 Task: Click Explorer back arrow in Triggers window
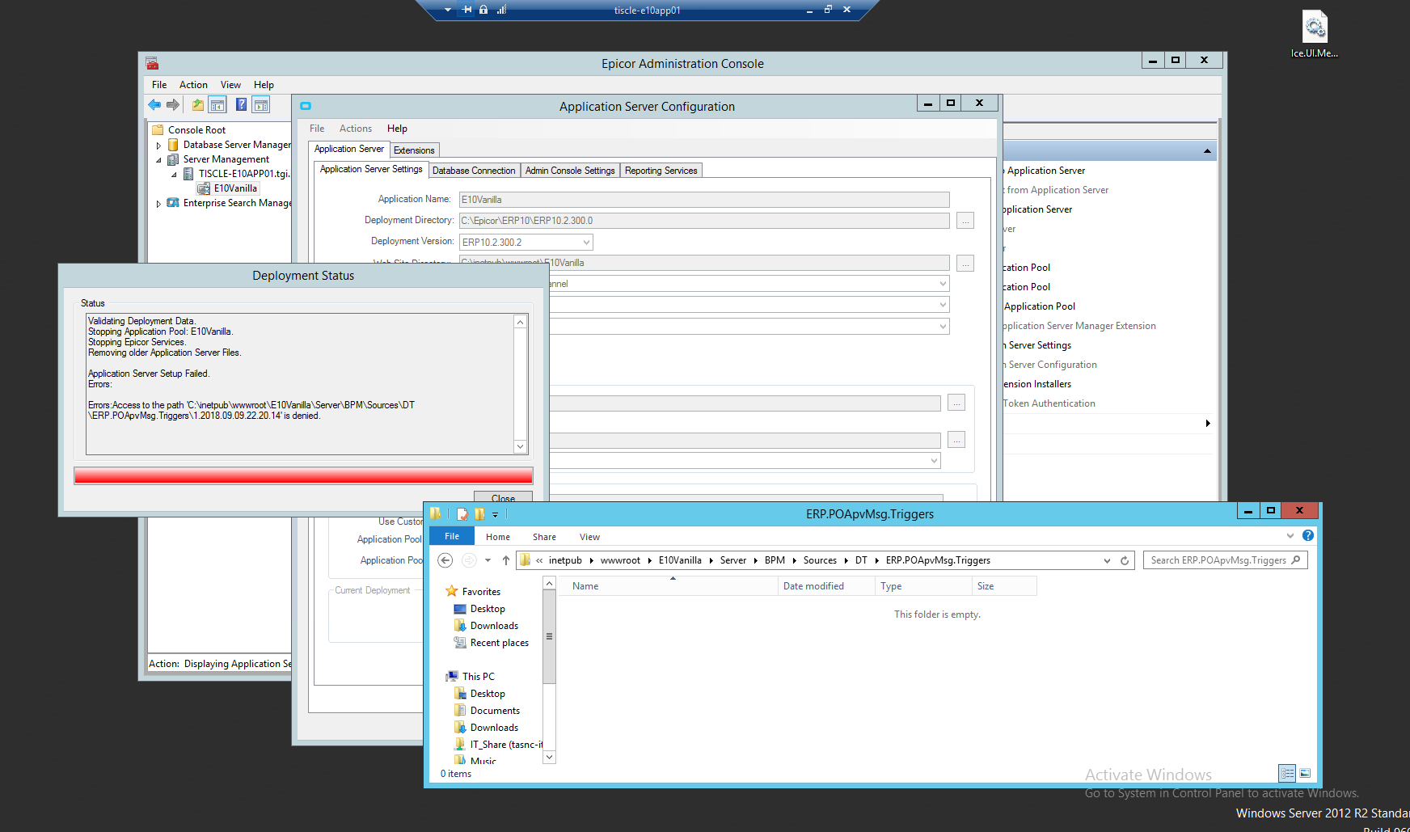tap(445, 560)
